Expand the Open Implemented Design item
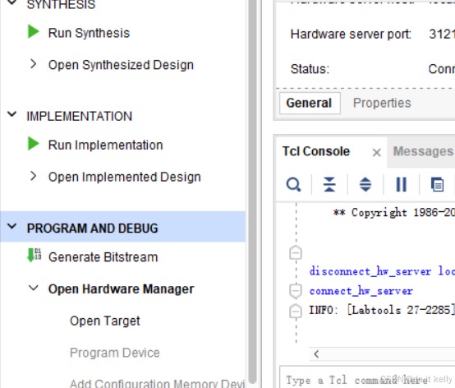Screen dimensions: 455x388 tap(34, 176)
